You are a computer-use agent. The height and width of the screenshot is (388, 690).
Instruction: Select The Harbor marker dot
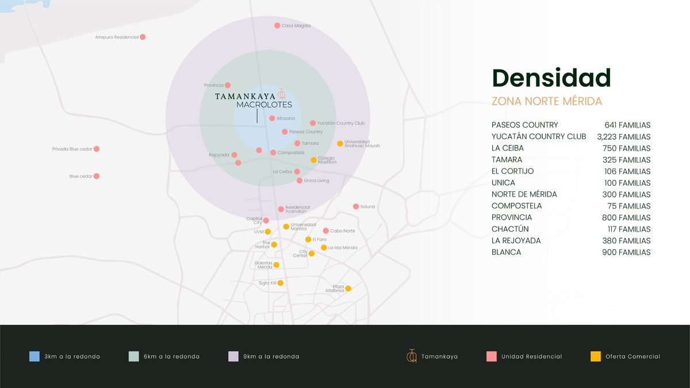(274, 245)
